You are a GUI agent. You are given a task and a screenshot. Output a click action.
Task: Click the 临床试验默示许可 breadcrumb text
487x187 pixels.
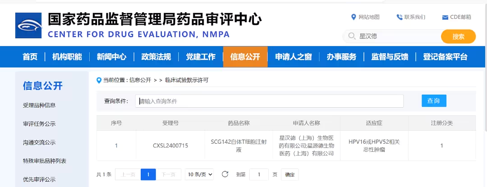186,80
